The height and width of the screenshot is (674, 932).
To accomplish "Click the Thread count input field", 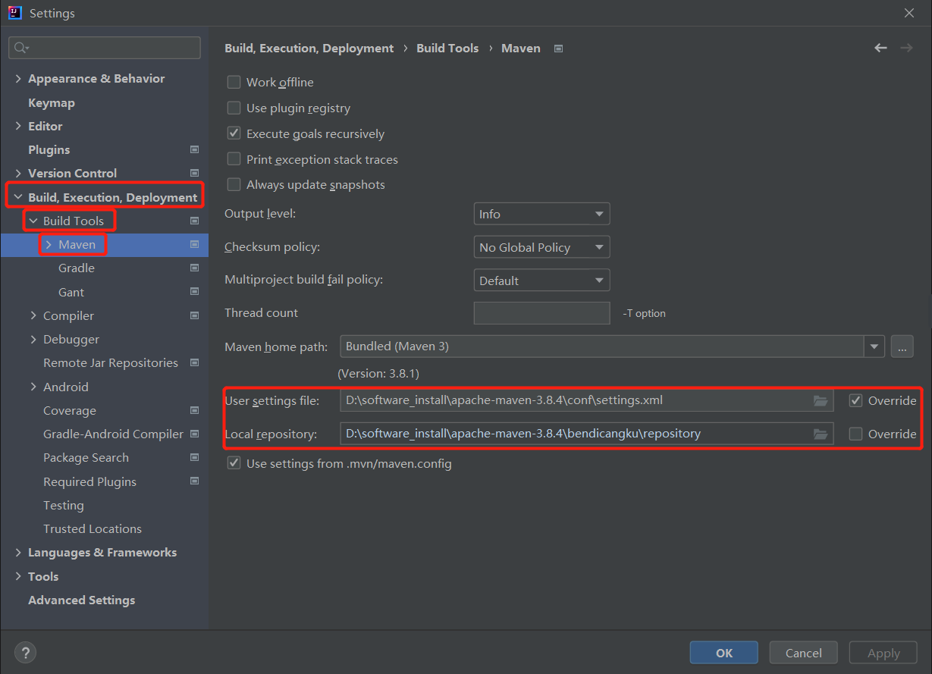I will click(x=541, y=313).
